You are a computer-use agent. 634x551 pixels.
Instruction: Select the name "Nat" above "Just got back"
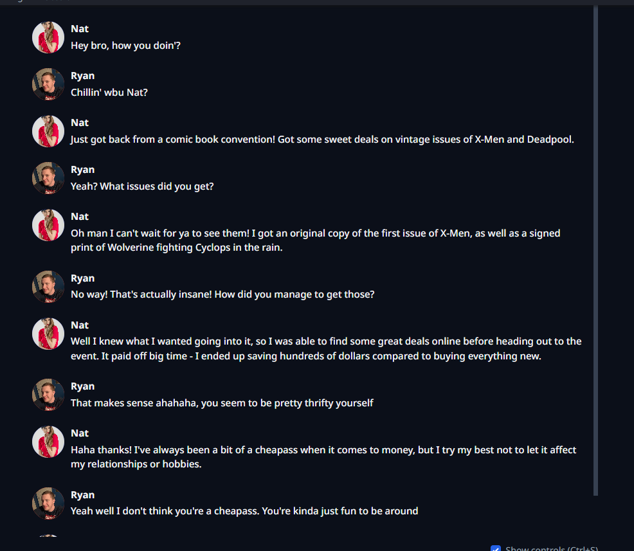point(80,123)
